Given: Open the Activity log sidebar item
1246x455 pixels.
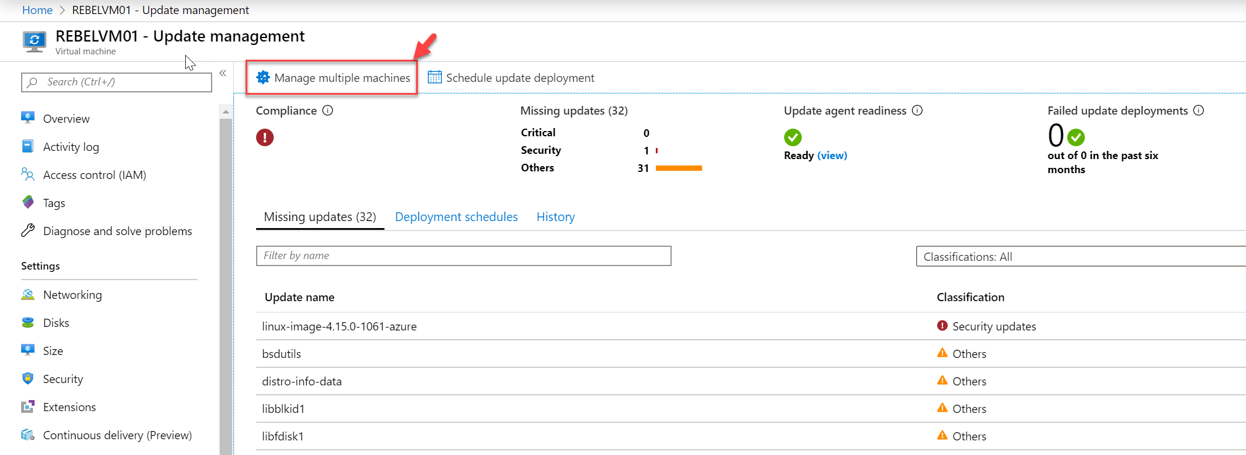Looking at the screenshot, I should (x=70, y=147).
